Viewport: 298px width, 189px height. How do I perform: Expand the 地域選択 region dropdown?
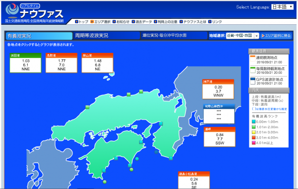point(242,36)
